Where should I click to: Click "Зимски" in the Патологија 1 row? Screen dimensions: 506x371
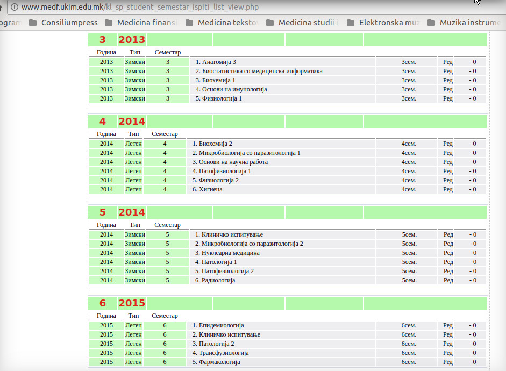[135, 262]
